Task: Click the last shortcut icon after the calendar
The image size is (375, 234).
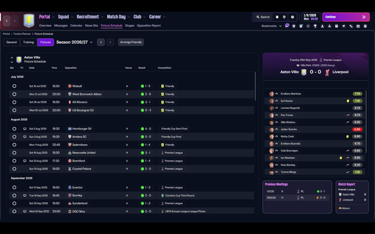Action: pos(365,26)
